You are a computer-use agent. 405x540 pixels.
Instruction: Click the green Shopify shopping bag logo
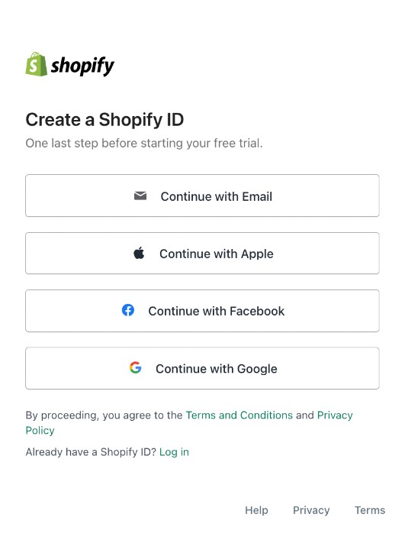[36, 64]
